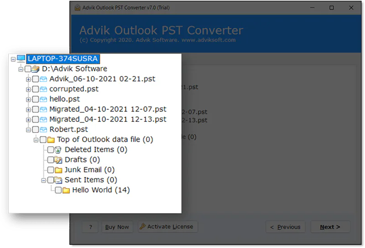Screen dimensions: 365x248
Task: Check the Sent Items checkbox
Action: 51,180
